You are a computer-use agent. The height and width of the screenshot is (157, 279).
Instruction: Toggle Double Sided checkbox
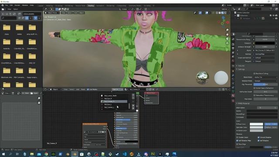(237, 137)
